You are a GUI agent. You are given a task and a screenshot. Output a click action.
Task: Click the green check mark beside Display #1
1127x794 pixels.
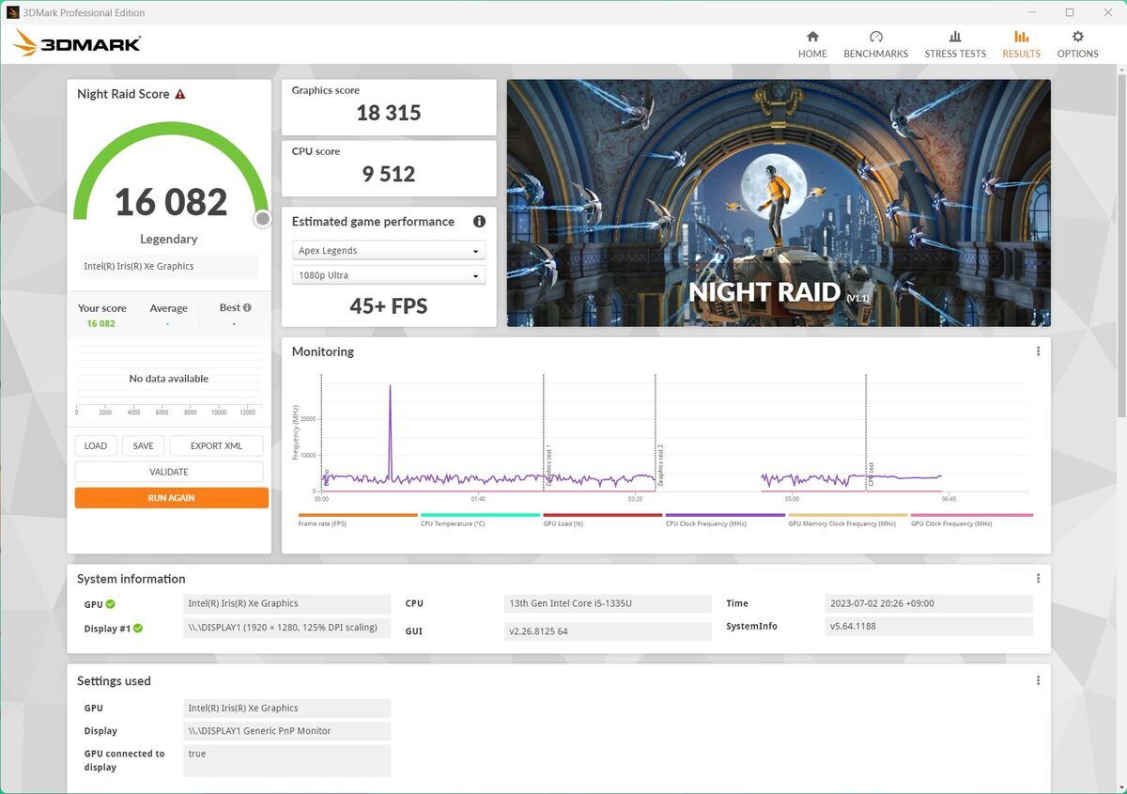coord(138,629)
